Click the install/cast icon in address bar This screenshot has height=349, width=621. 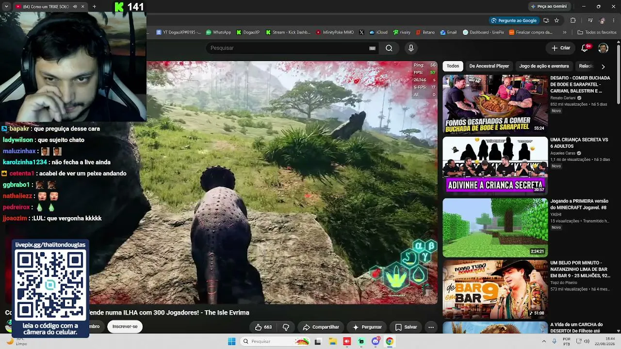546,20
